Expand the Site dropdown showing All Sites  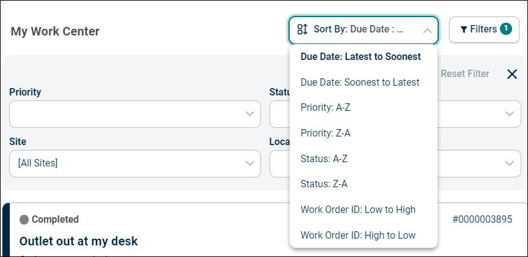pos(134,163)
